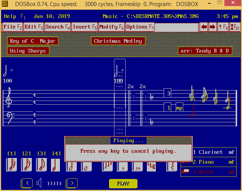Click the volume level wave indicator
This screenshot has height=191, width=242.
pyautogui.click(x=54, y=183)
